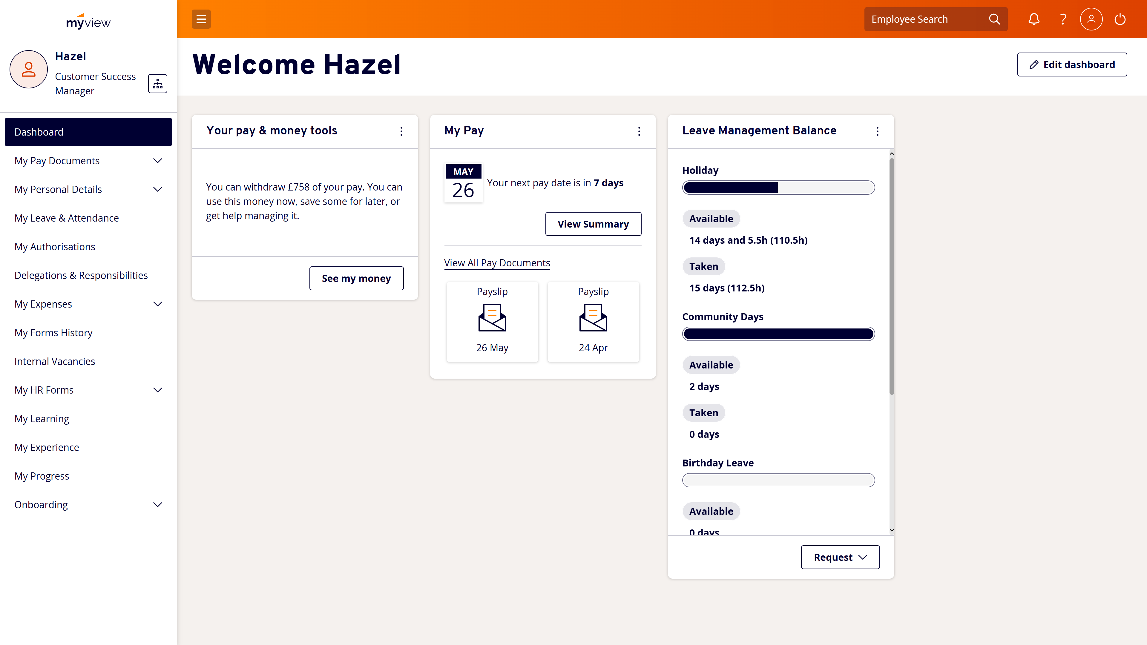
Task: Click the Birthday Leave Available label
Action: (x=711, y=512)
